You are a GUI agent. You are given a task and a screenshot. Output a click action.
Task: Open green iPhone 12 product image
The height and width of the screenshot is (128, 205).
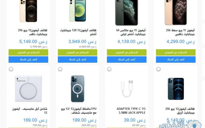click(x=78, y=11)
